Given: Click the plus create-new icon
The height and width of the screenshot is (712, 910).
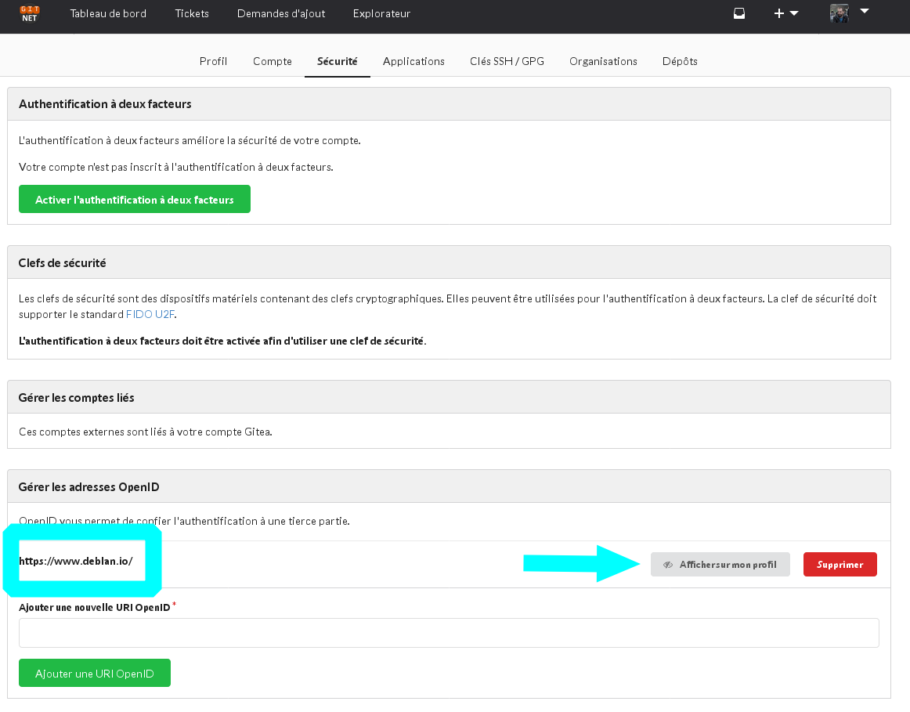Looking at the screenshot, I should [x=779, y=13].
